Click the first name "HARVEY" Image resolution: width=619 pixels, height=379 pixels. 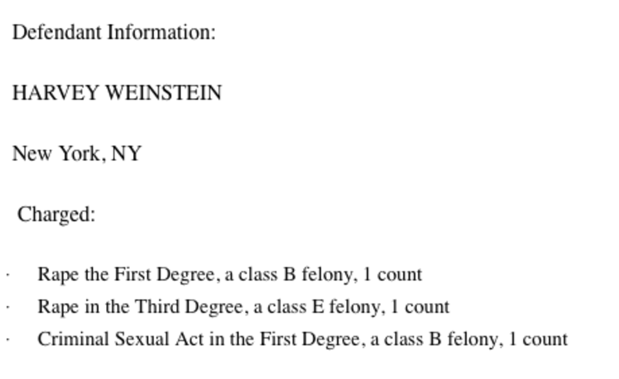(56, 92)
